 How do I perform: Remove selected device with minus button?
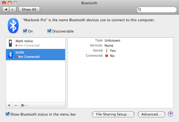[x=16, y=105]
